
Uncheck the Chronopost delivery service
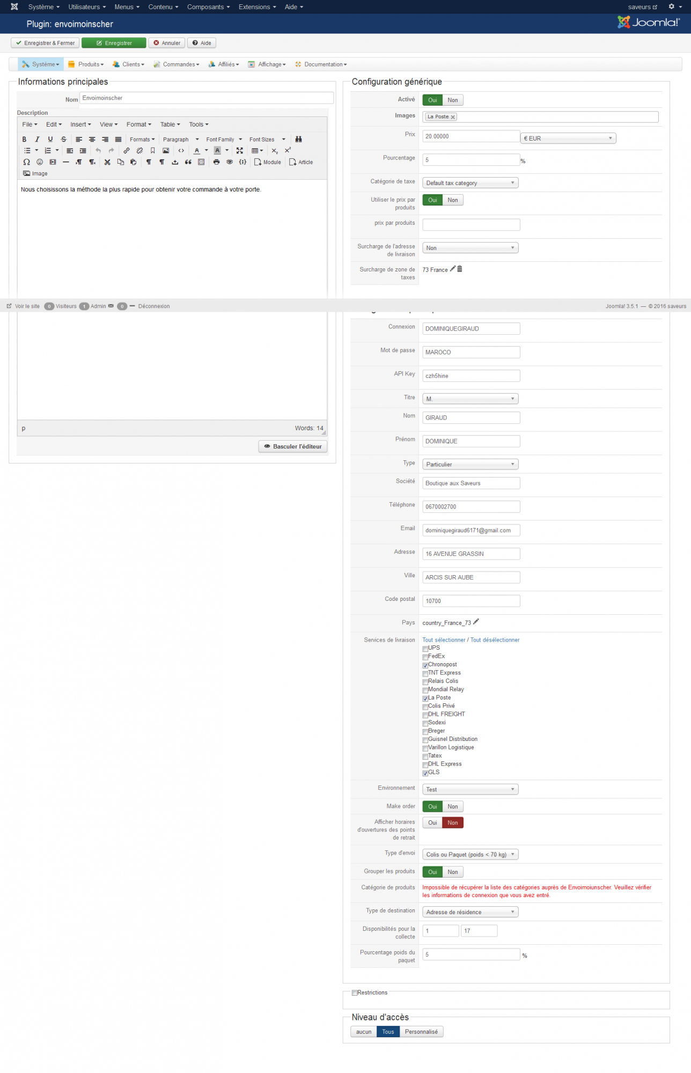(x=425, y=665)
